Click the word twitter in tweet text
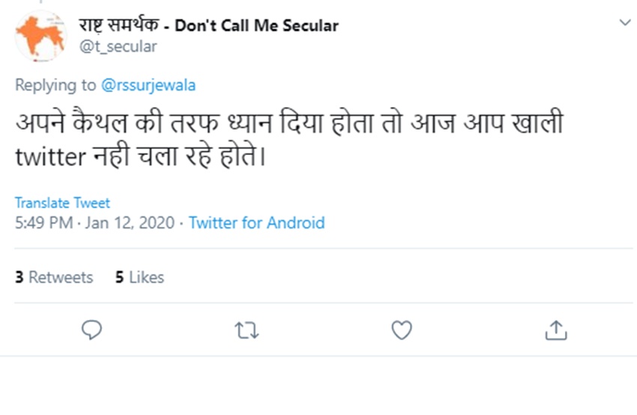 click(x=50, y=158)
